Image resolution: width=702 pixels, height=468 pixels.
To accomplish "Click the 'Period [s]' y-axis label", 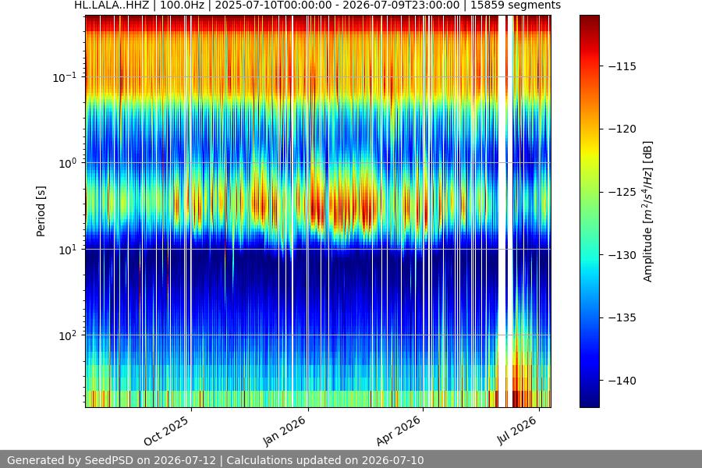I will (x=41, y=211).
